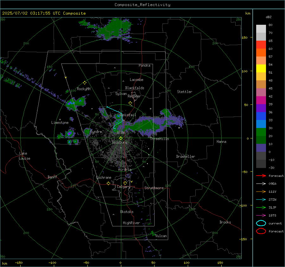Click the cyan current ellipse legend icon
This screenshot has height=267, width=285.
[x=261, y=223]
